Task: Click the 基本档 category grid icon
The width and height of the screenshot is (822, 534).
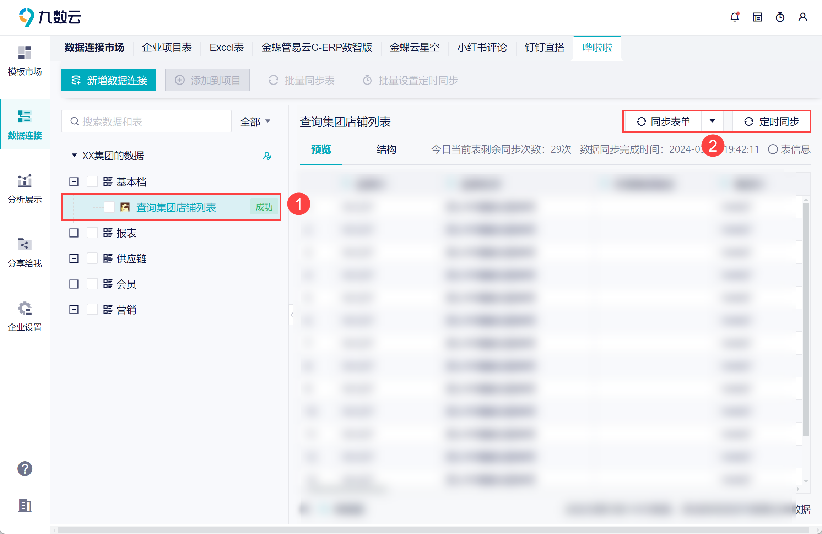Action: [108, 182]
